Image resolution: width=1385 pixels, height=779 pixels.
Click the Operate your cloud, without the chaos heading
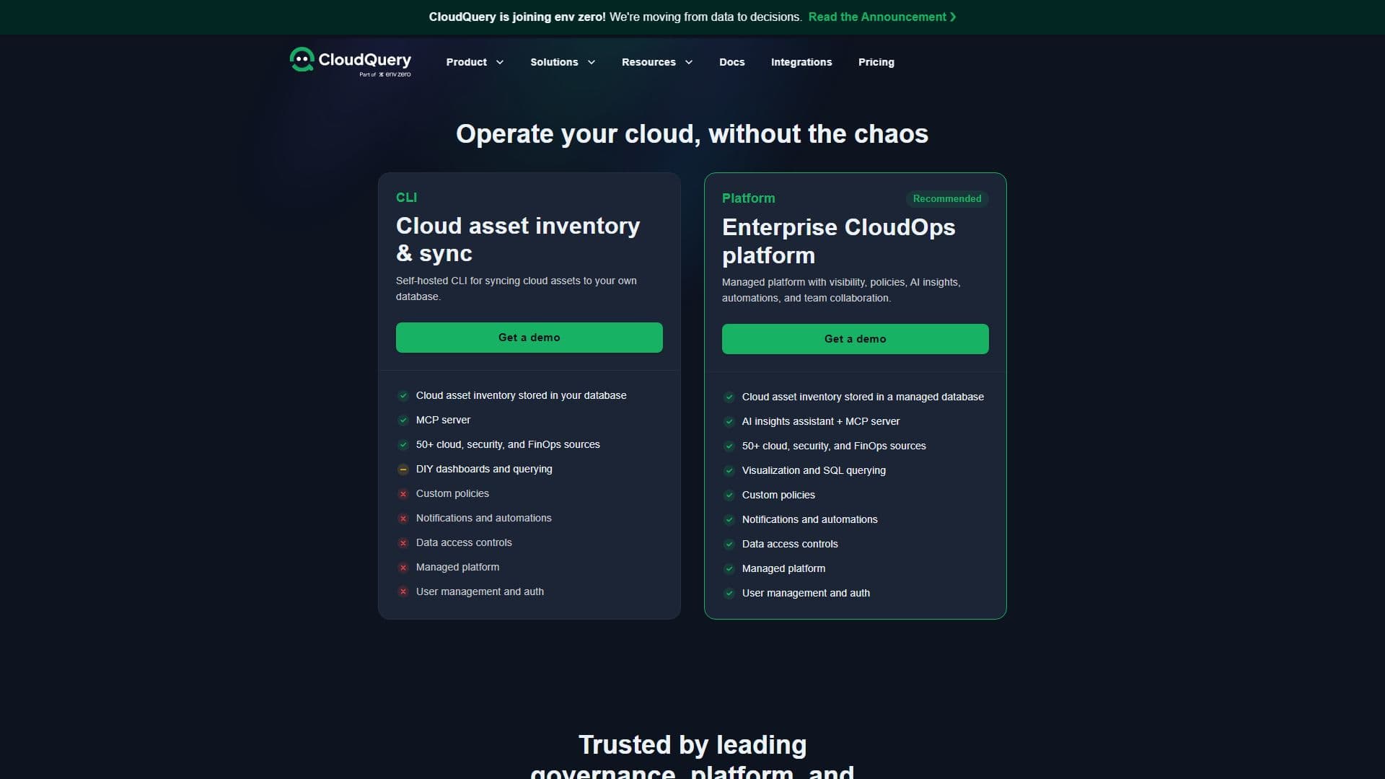click(692, 134)
